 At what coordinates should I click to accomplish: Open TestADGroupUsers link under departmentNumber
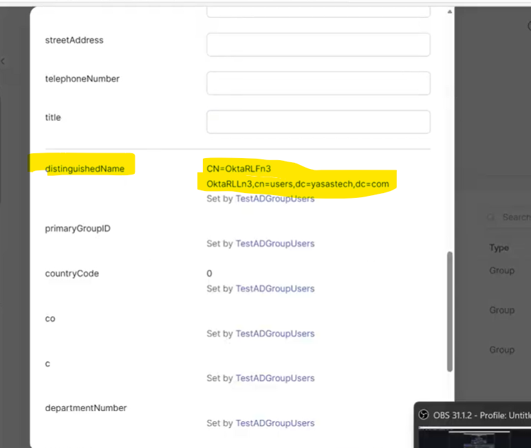point(274,423)
